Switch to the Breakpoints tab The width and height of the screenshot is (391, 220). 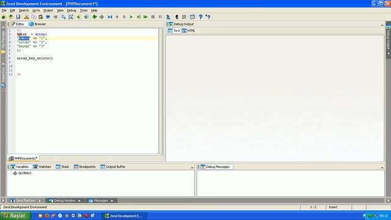pyautogui.click(x=85, y=167)
